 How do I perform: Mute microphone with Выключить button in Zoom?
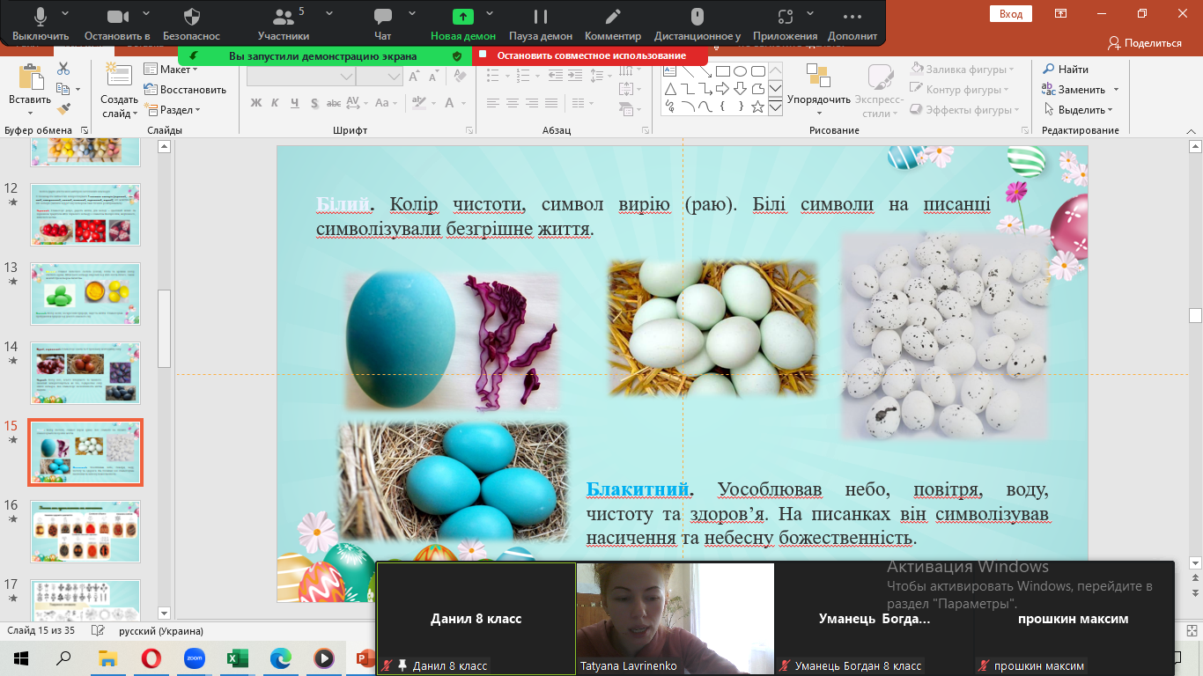coord(41,24)
